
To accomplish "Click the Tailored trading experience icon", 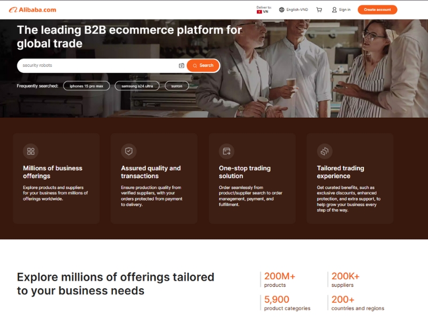I will click(x=324, y=151).
